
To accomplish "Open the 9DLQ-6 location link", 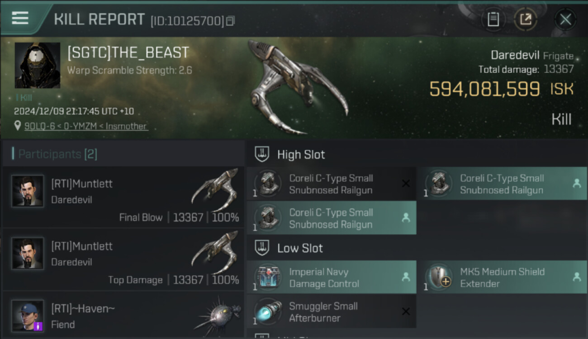I will pyautogui.click(x=86, y=126).
